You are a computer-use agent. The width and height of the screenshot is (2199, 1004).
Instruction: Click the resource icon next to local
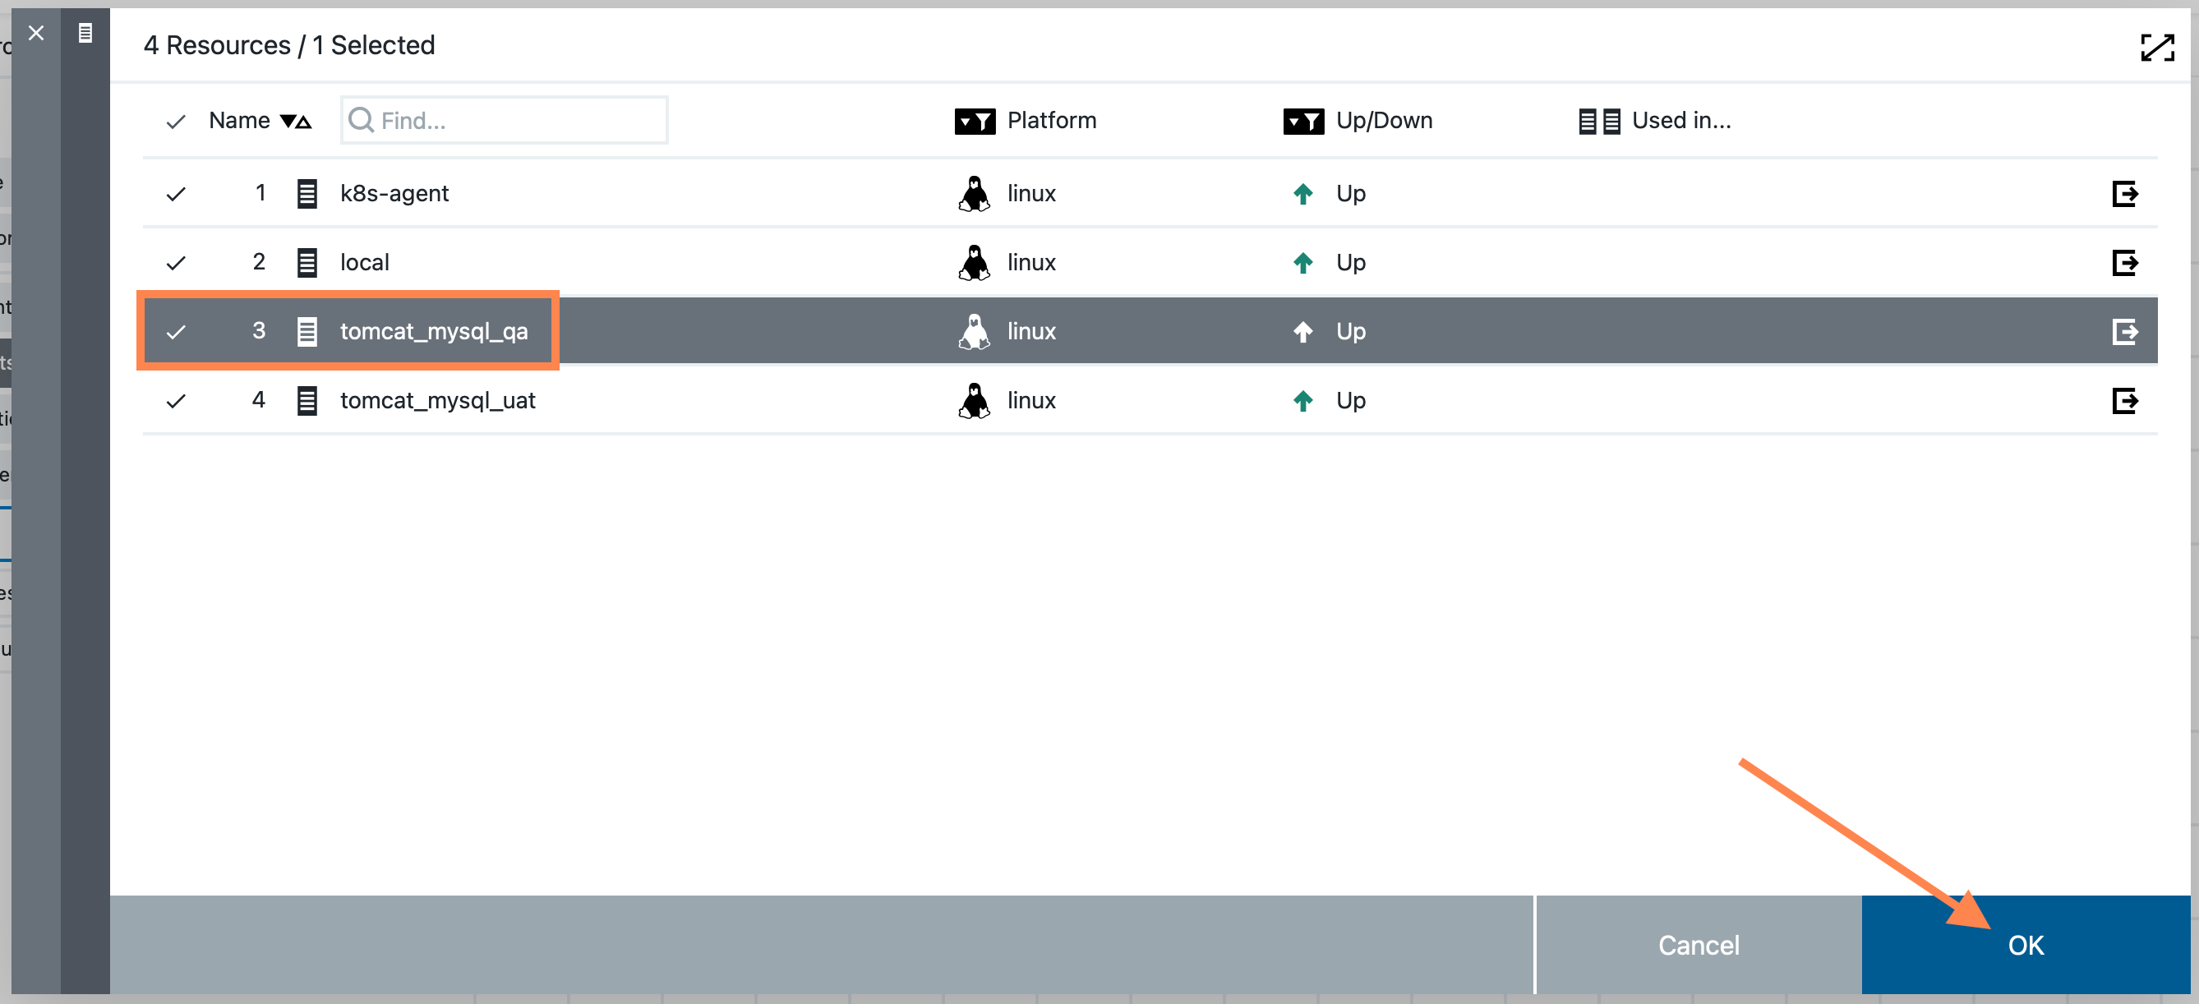coord(307,262)
